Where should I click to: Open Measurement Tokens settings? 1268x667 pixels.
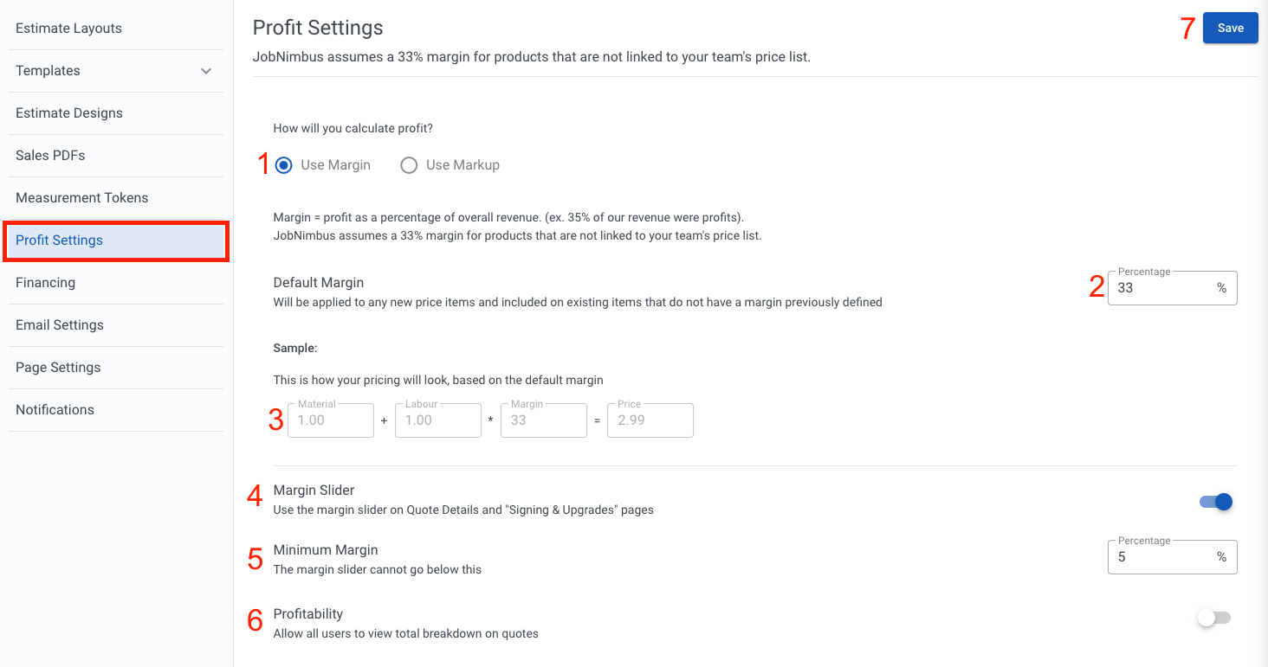tap(81, 197)
